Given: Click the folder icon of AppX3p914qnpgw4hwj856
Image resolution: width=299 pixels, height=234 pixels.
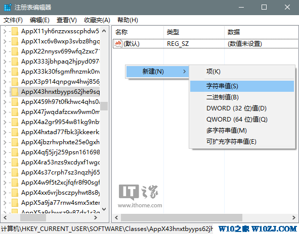Looking at the screenshot, I should (x=15, y=82).
